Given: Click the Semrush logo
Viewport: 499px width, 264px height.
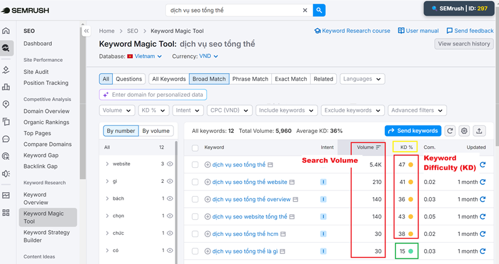Looking at the screenshot, I should coord(26,10).
